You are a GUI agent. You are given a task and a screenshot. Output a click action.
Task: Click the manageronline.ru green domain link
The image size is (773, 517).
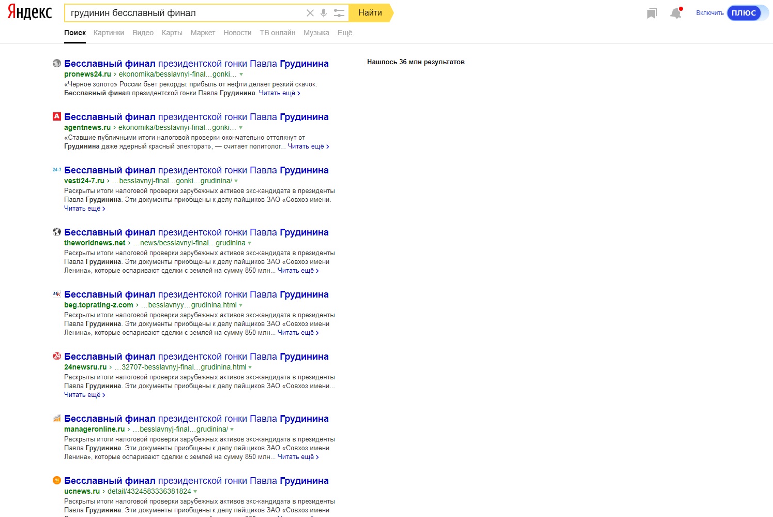click(x=94, y=429)
